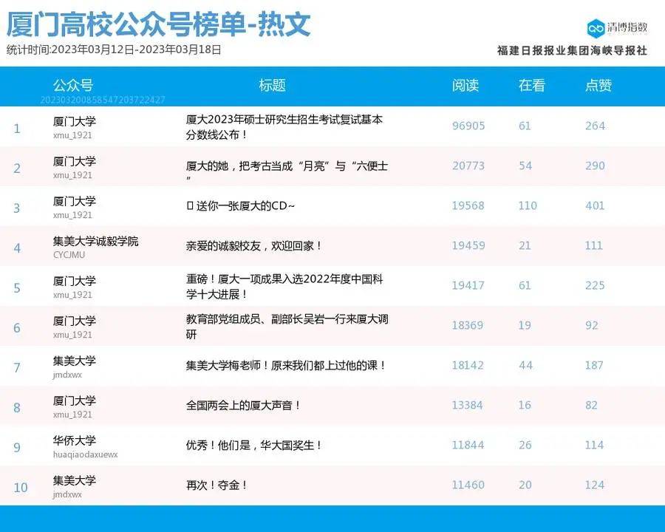Image resolution: width=665 pixels, height=532 pixels.
Task: Click the 清博指数 logo icon
Action: (596, 28)
